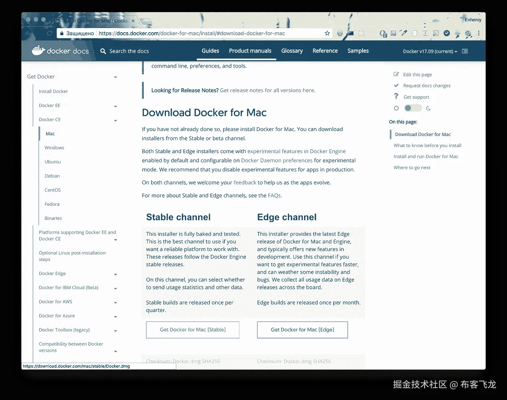Click Edit this page link
This screenshot has width=507, height=400.
[x=418, y=75]
